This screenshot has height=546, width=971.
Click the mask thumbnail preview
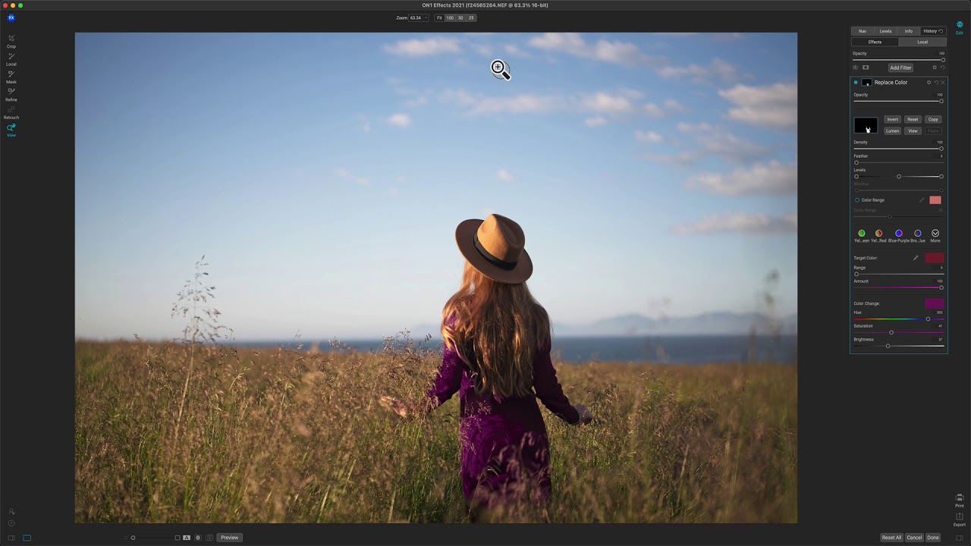point(866,125)
